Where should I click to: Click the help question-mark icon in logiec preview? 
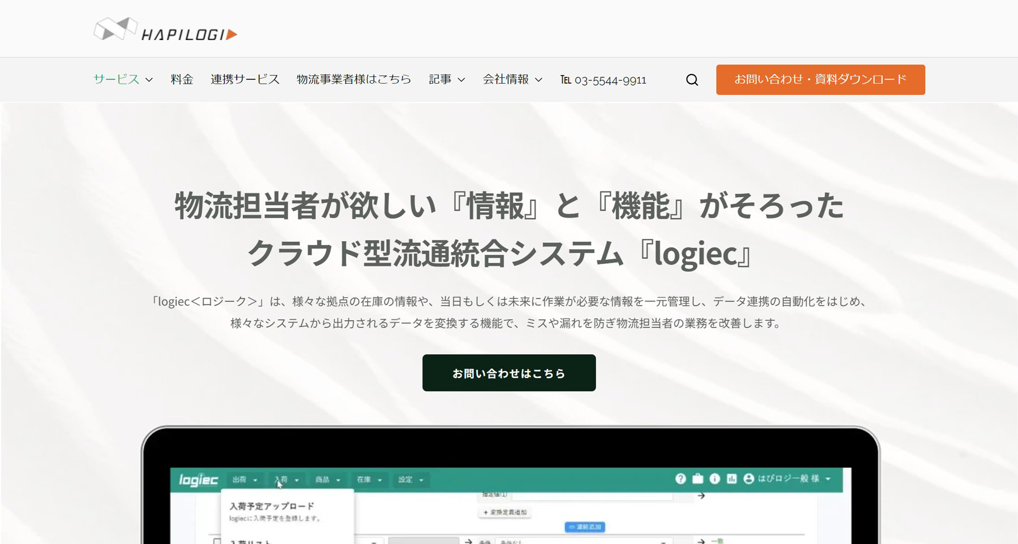click(x=680, y=478)
